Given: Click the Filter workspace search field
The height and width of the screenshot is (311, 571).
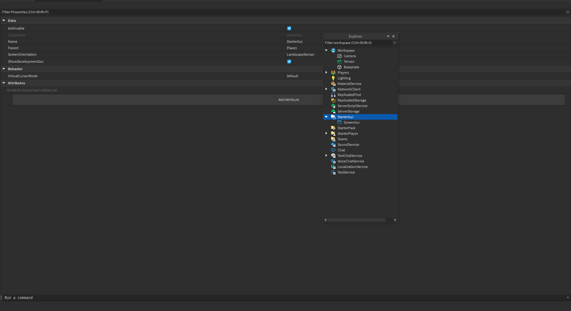Looking at the screenshot, I should pyautogui.click(x=358, y=43).
